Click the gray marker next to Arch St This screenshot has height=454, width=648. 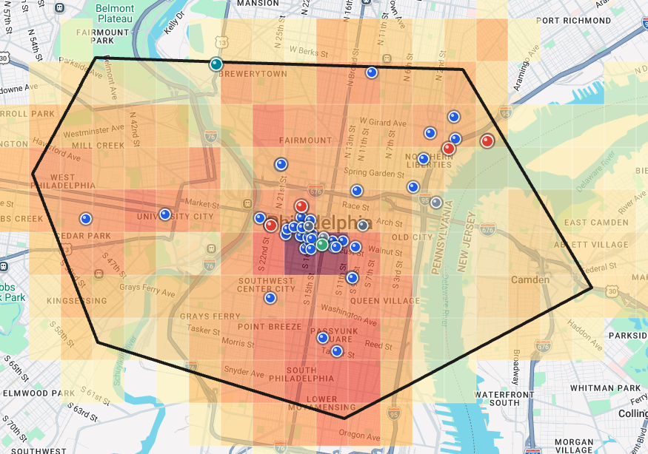[363, 226]
